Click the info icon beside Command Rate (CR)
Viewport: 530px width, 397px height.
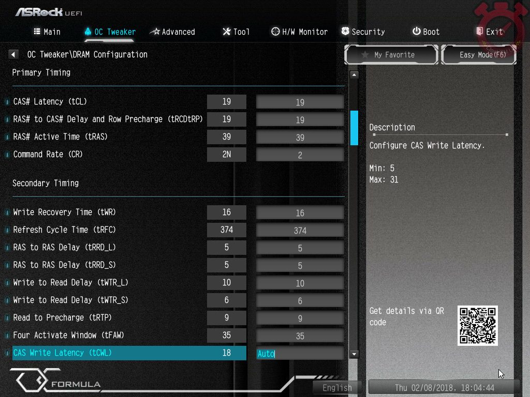[x=7, y=155]
